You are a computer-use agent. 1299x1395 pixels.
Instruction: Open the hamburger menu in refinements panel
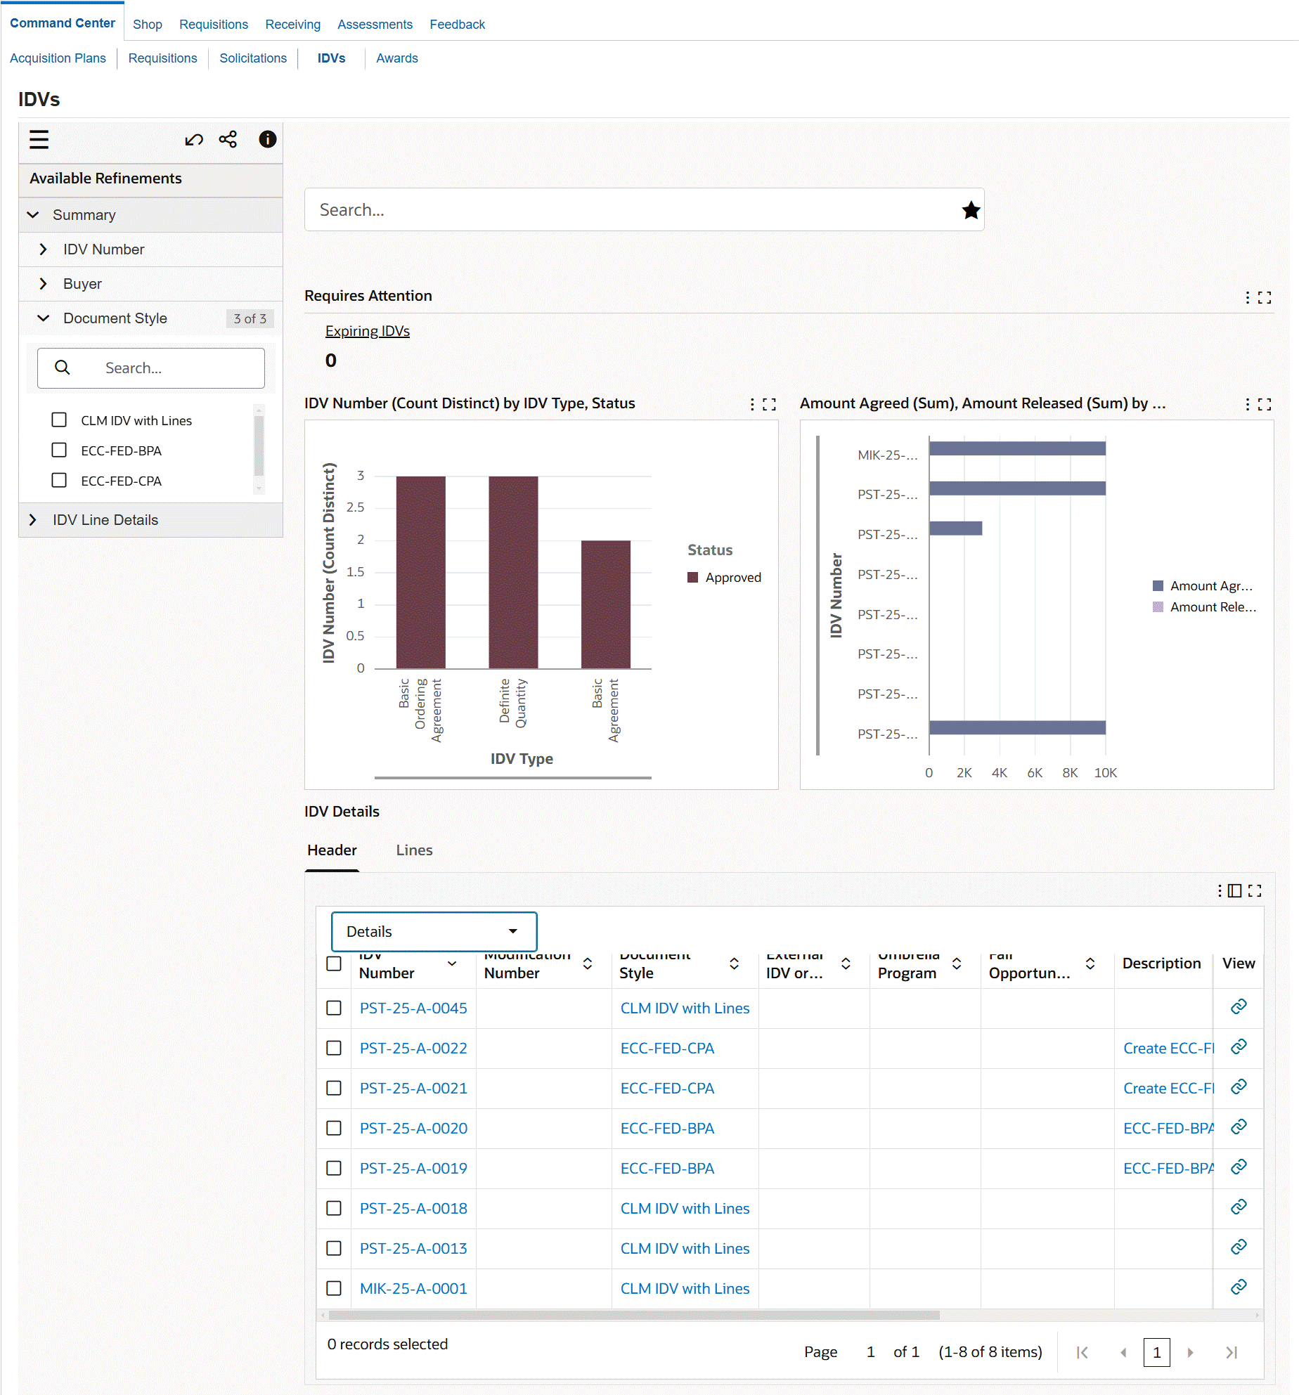click(39, 139)
